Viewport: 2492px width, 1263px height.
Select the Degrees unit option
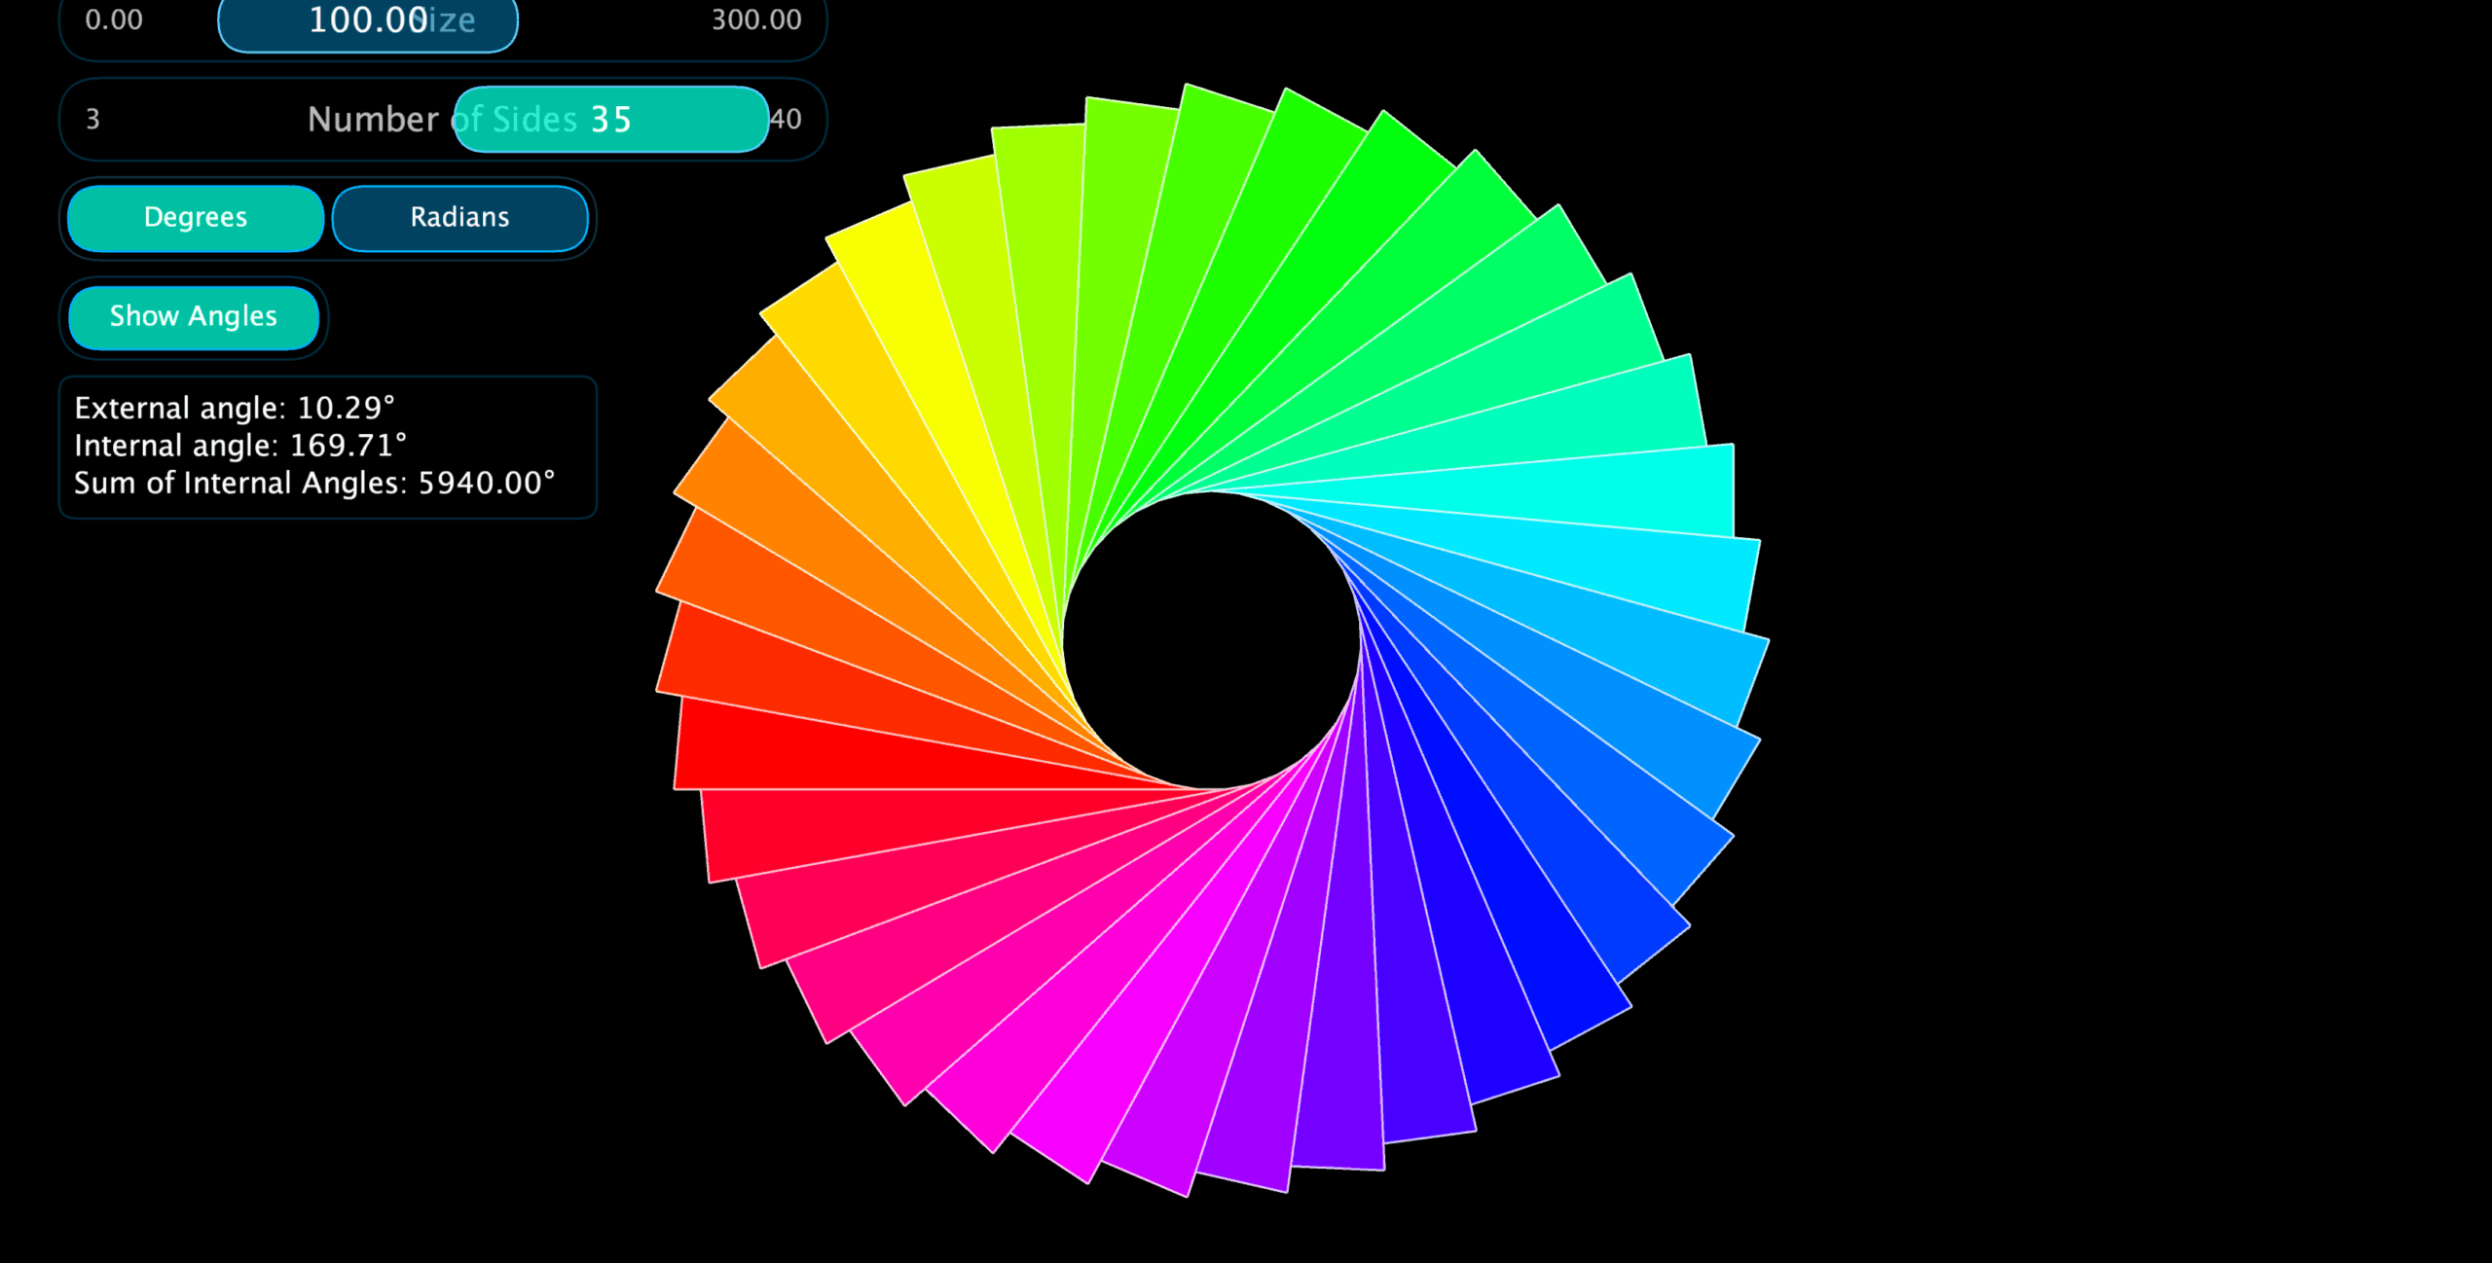pos(194,217)
